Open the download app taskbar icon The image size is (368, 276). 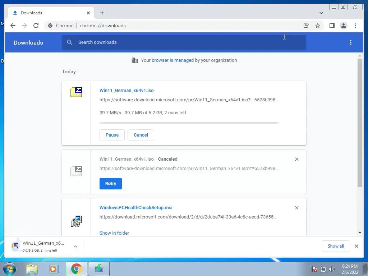point(99,269)
